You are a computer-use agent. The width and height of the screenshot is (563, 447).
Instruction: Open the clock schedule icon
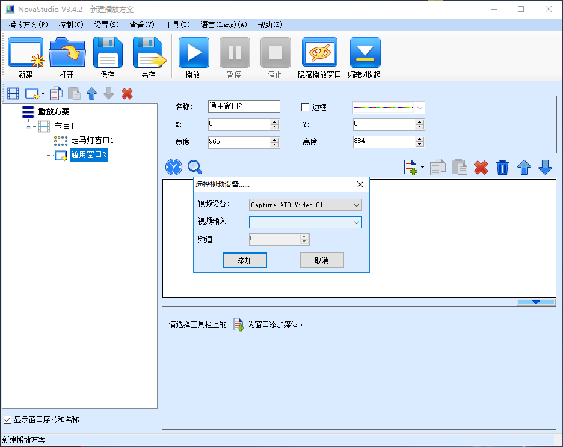pos(174,168)
